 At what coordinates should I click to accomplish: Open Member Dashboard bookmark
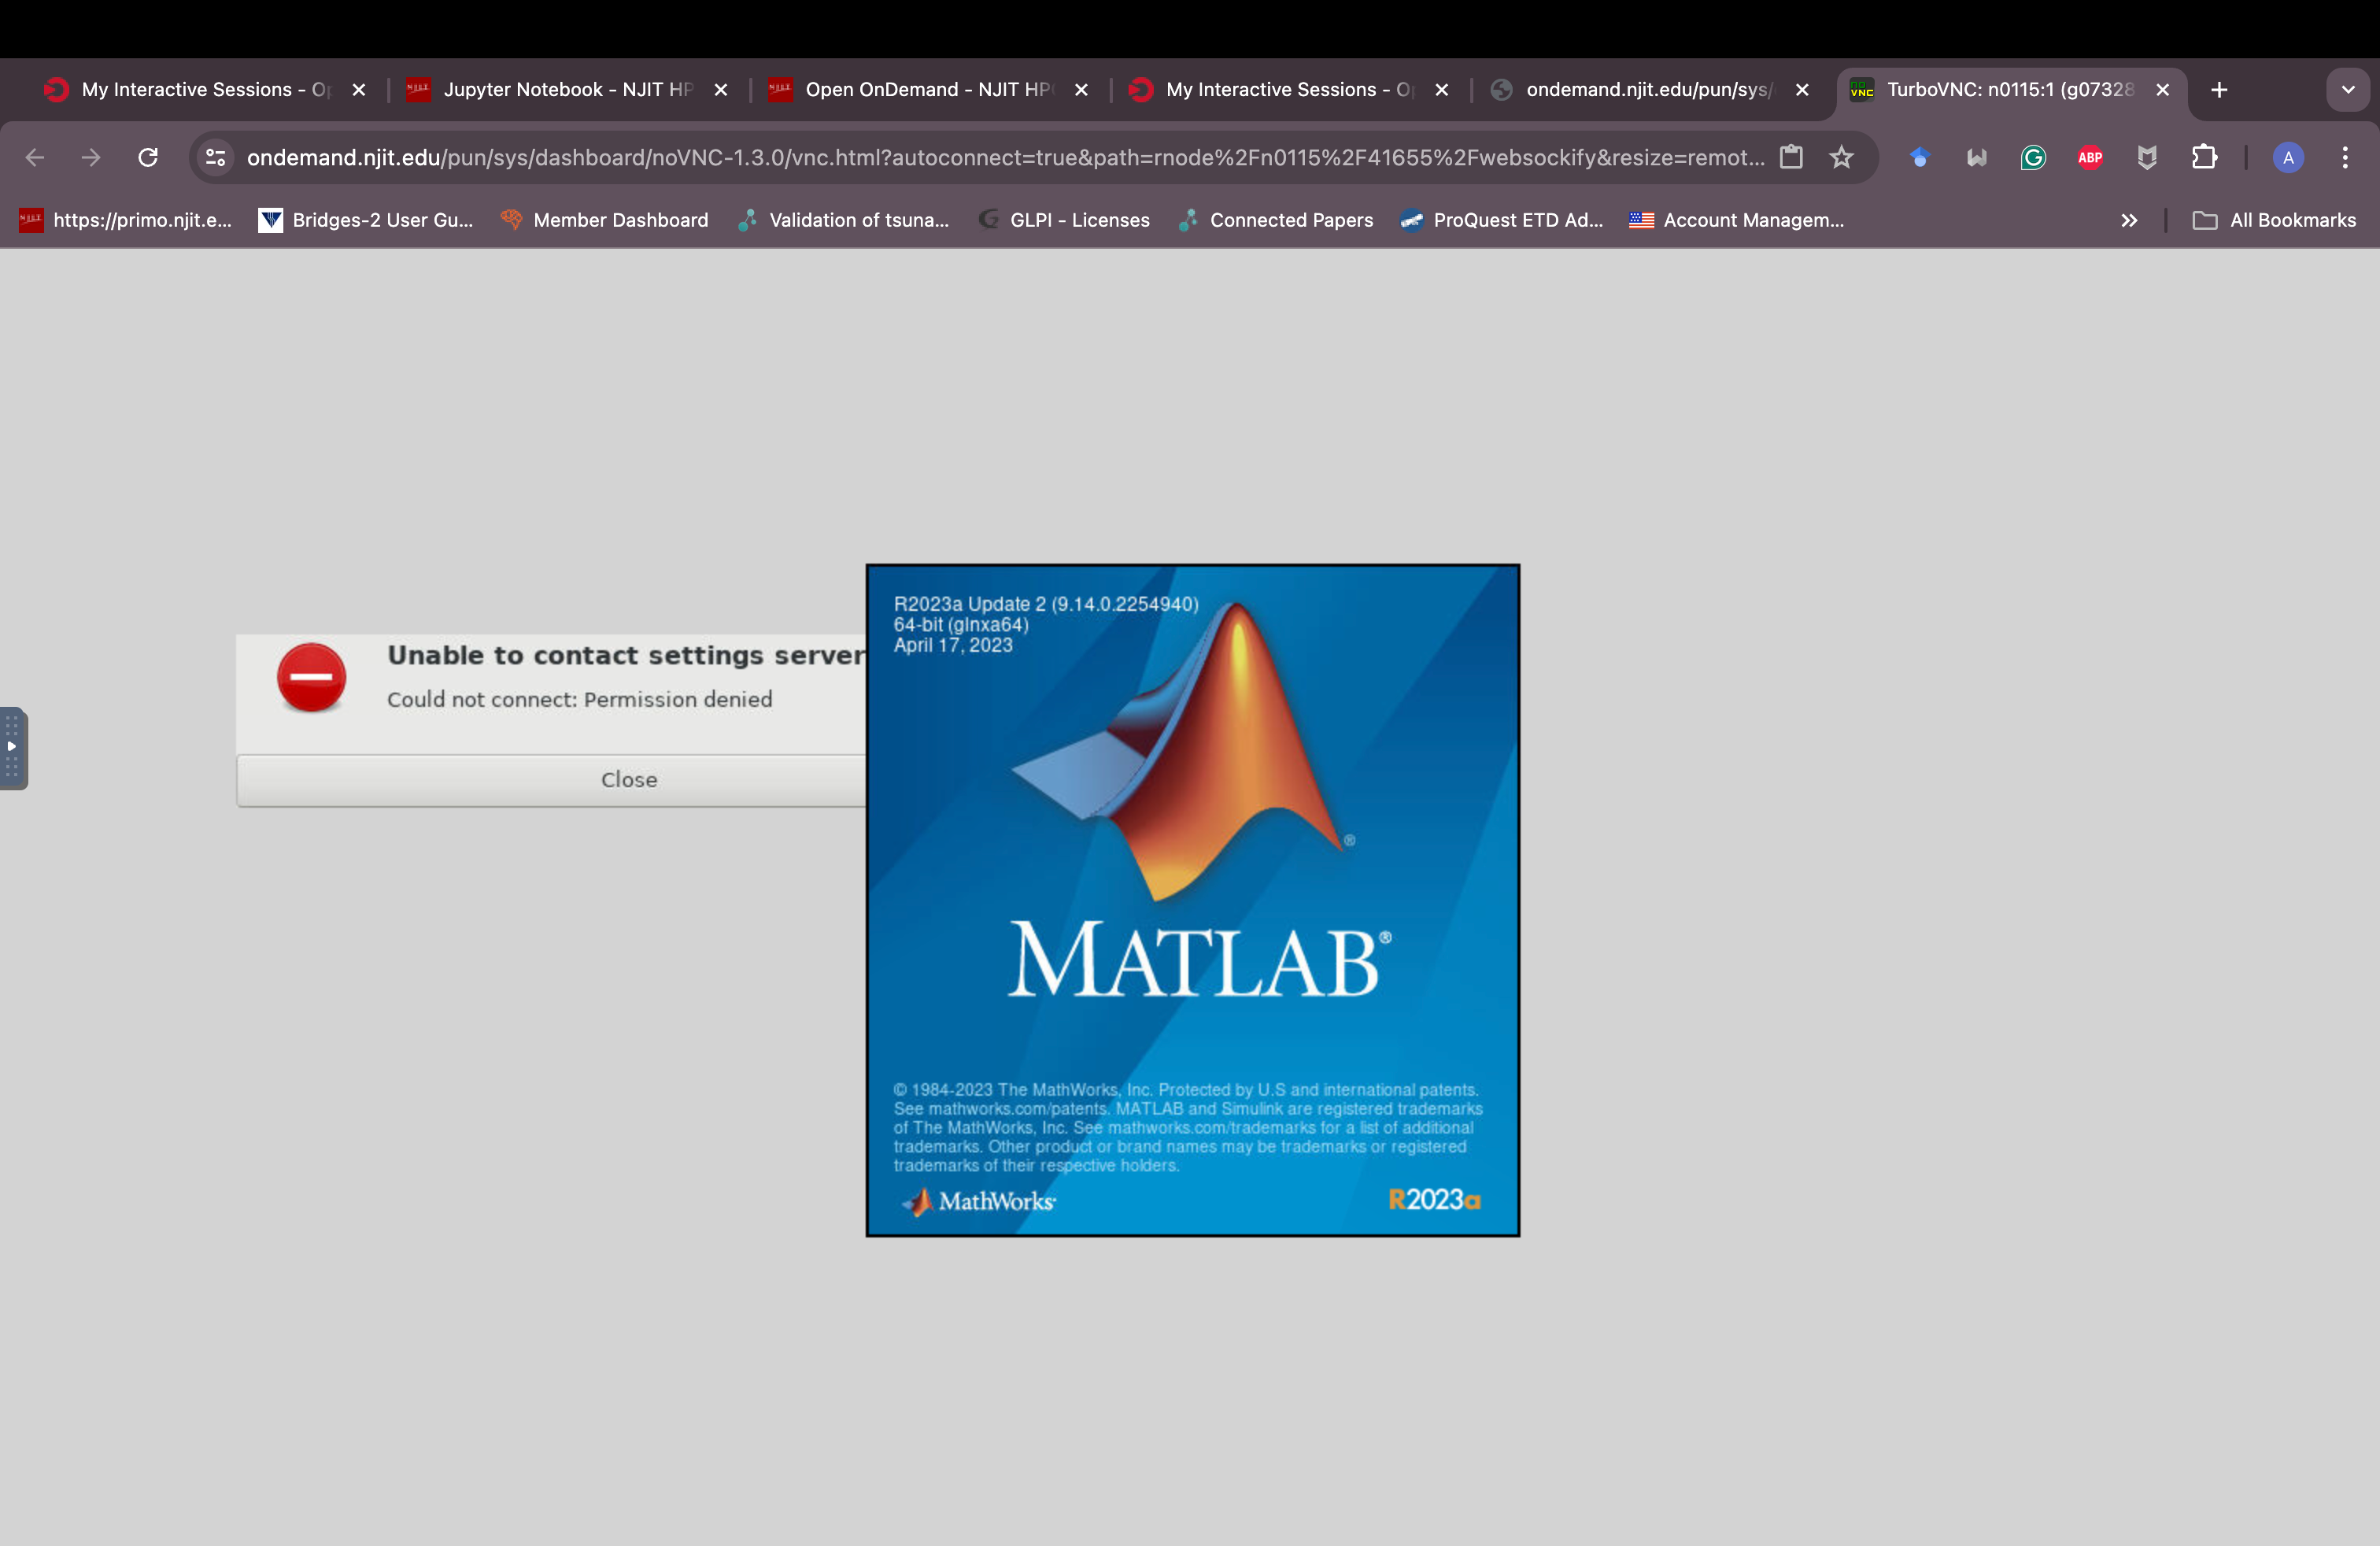click(x=604, y=220)
